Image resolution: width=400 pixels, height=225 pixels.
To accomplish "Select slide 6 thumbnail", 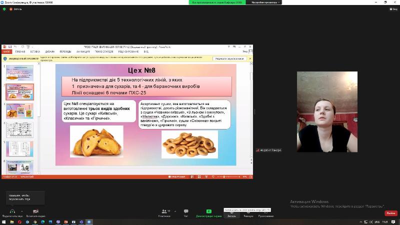I will point(19,167).
